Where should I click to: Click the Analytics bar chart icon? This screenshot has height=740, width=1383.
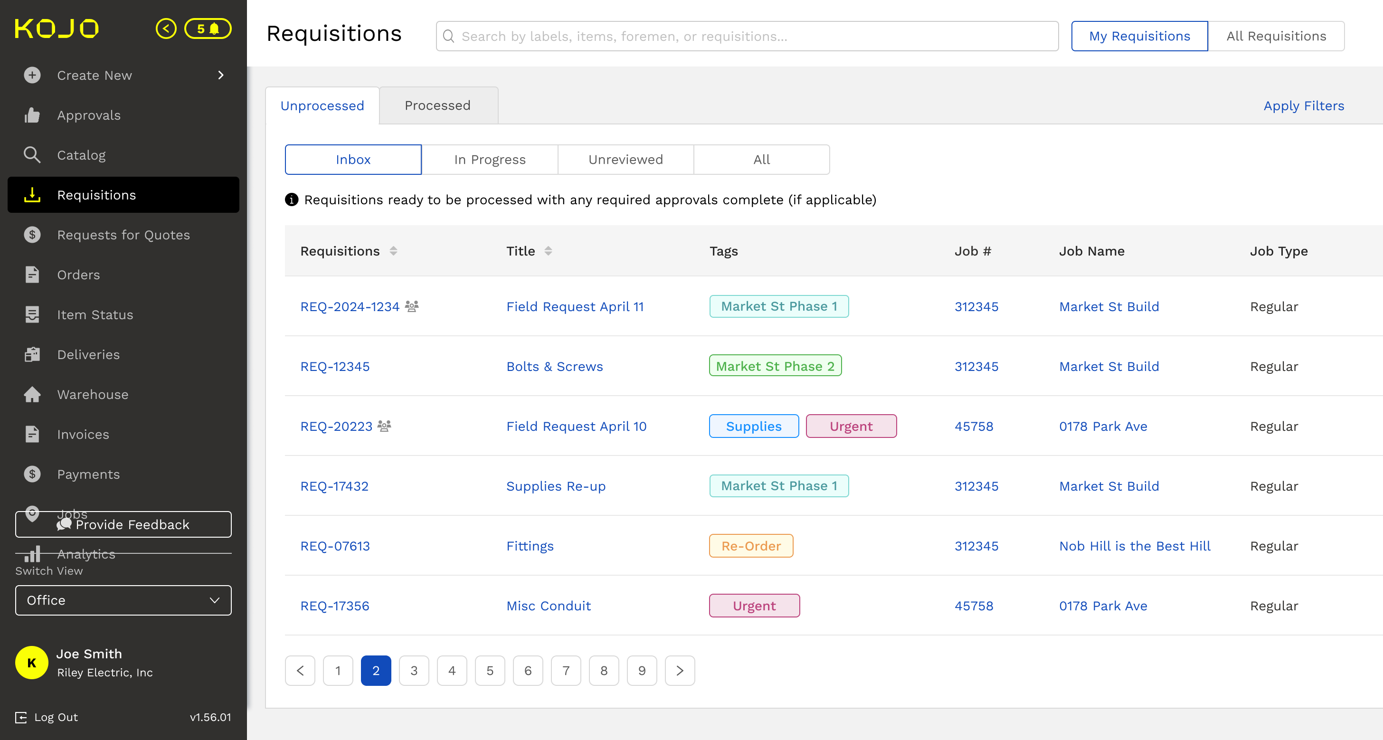point(32,554)
